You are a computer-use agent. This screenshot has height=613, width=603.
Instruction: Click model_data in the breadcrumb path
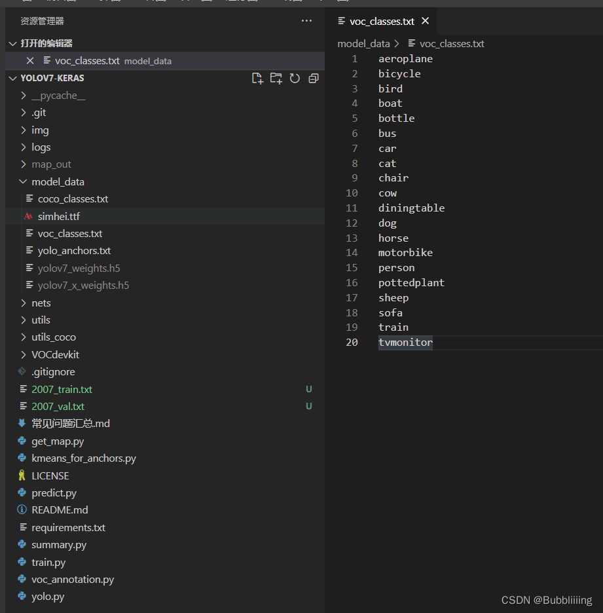(363, 44)
